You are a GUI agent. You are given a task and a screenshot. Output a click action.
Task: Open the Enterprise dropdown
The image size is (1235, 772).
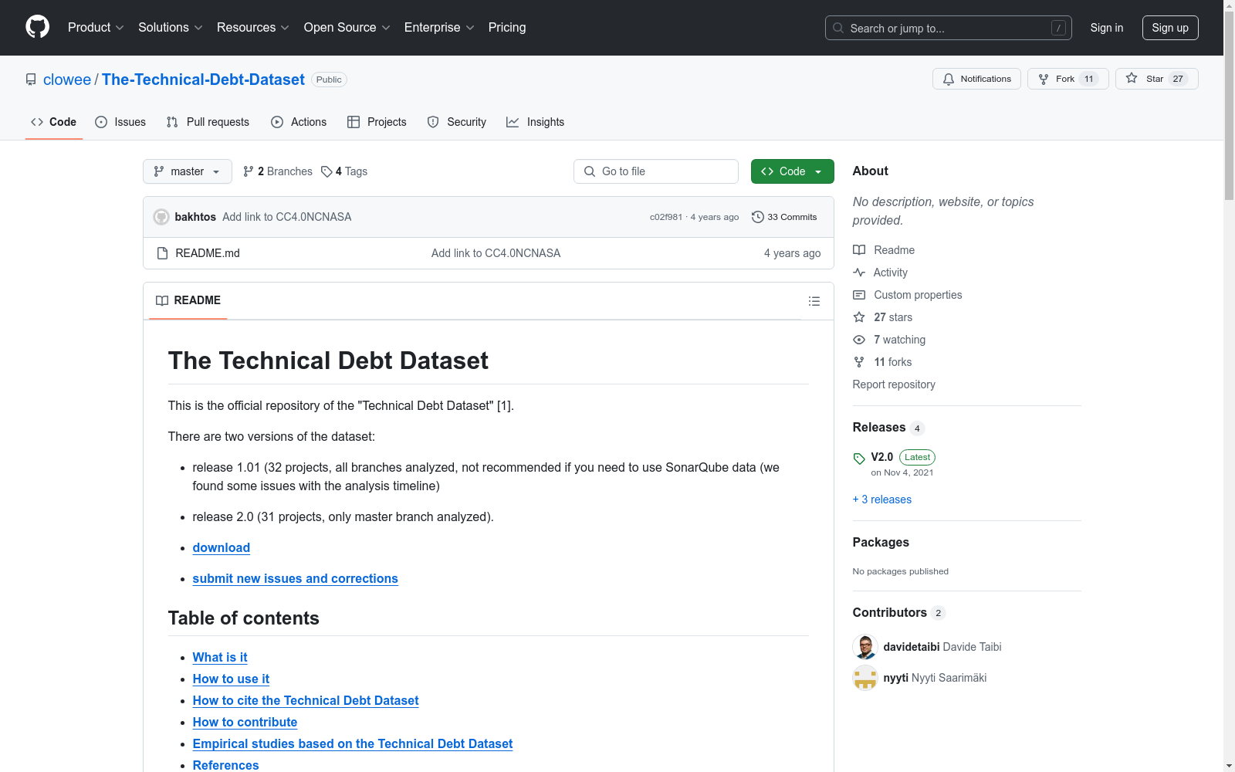(439, 27)
